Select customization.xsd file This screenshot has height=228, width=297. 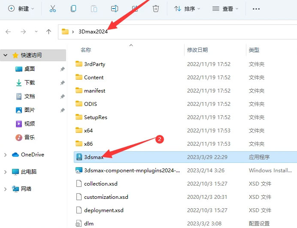click(106, 197)
